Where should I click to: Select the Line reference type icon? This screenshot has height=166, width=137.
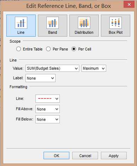21,26
